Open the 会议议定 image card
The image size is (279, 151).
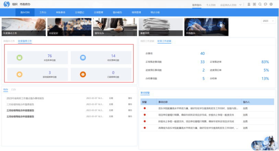[x=69, y=27]
